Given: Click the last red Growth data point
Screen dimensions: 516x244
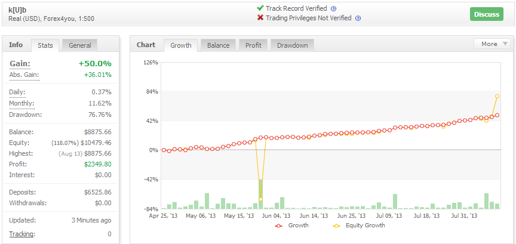Looking at the screenshot, I should coord(497,115).
